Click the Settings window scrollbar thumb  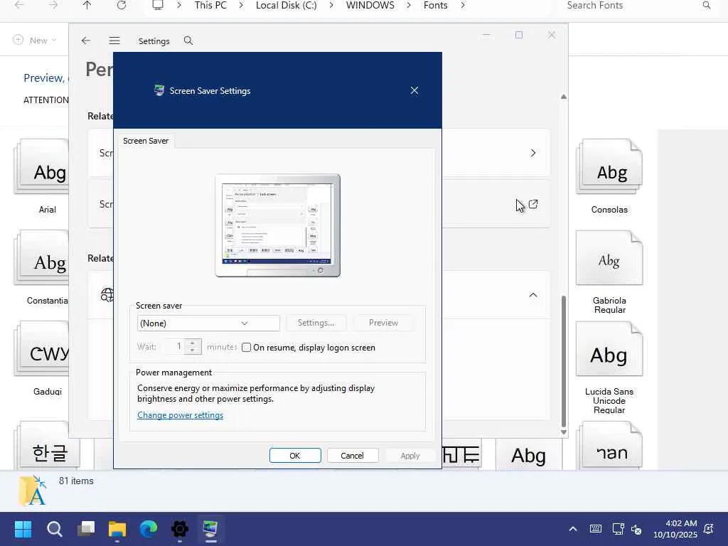pyautogui.click(x=564, y=361)
